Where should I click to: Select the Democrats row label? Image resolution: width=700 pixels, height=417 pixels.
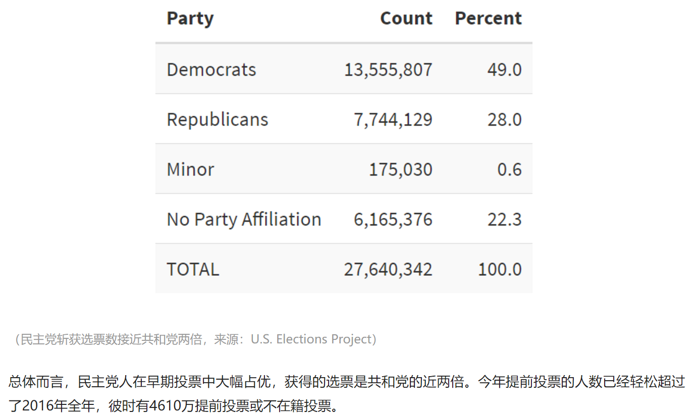(211, 70)
